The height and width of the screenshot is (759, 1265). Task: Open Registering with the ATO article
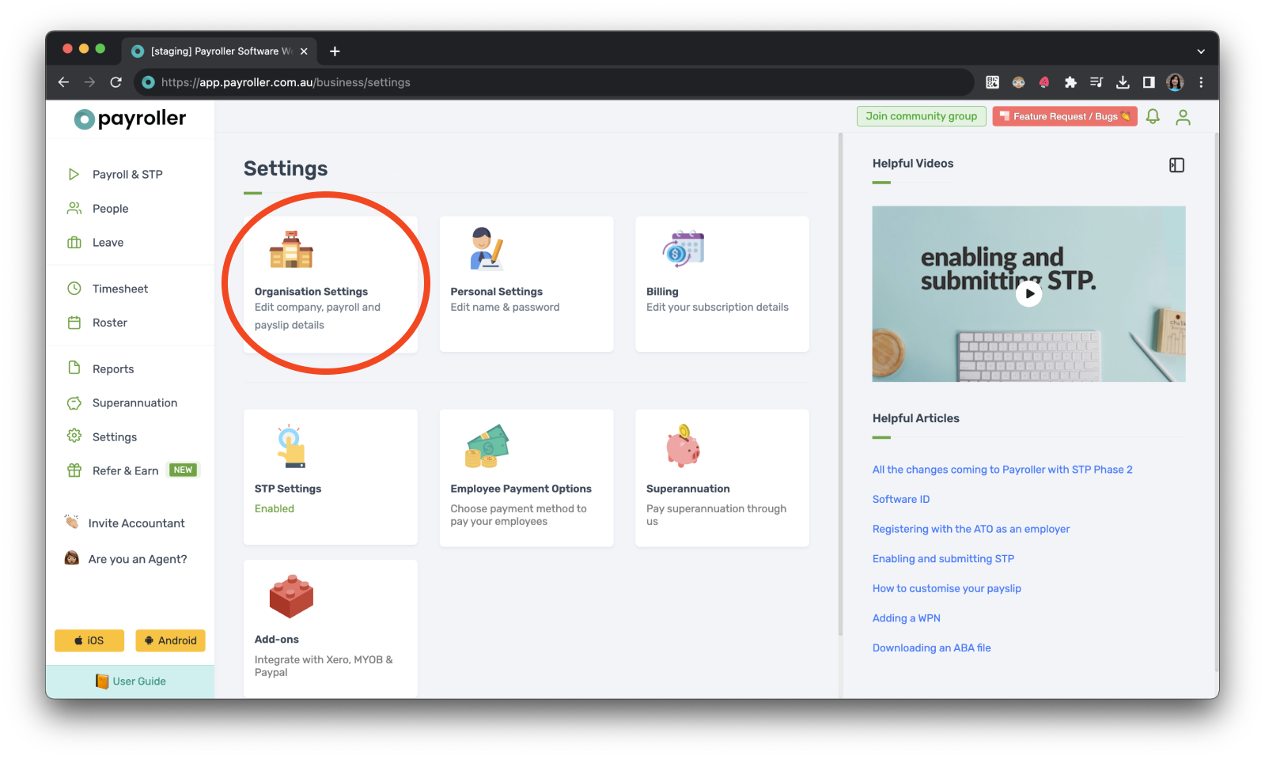tap(971, 529)
